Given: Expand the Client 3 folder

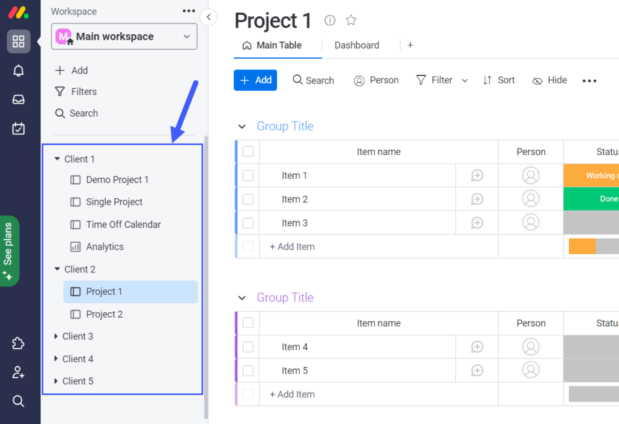Looking at the screenshot, I should click(56, 336).
